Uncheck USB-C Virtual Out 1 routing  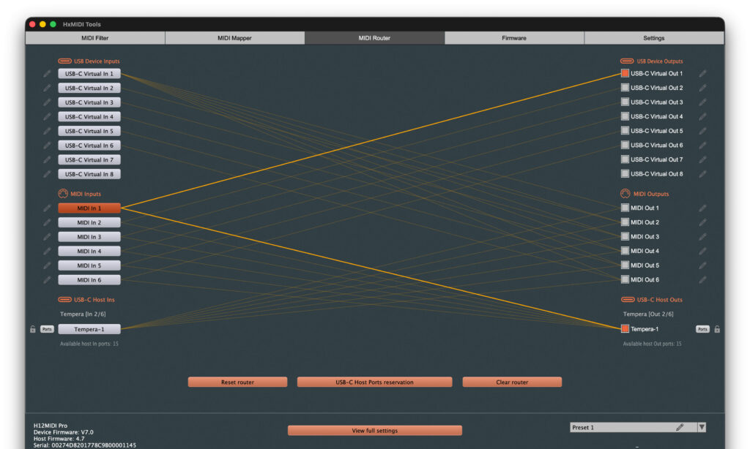click(625, 73)
